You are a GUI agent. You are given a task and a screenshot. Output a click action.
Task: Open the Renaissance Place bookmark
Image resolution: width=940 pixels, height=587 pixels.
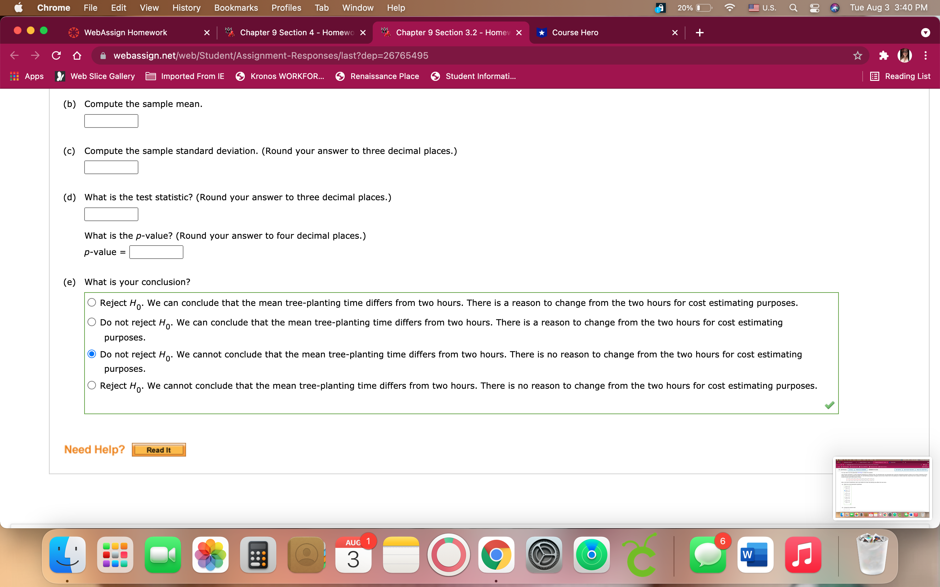click(384, 76)
